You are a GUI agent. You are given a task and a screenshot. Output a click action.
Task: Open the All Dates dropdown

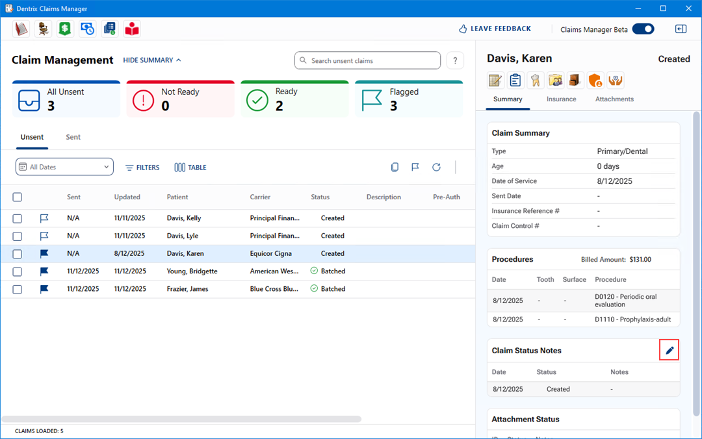64,167
